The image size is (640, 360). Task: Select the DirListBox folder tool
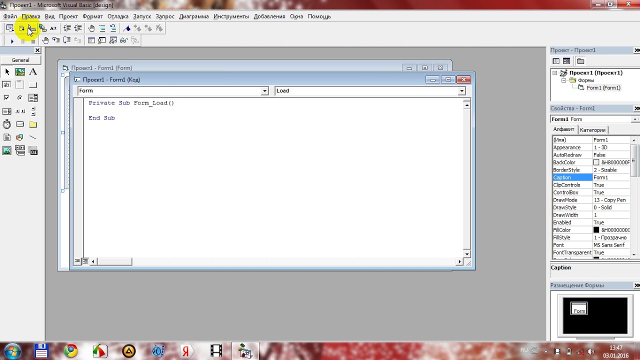pos(33,124)
